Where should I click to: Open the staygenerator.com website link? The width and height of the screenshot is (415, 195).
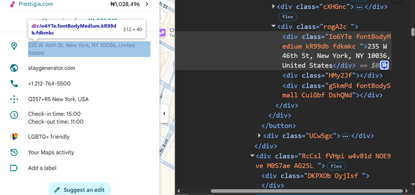pos(52,68)
